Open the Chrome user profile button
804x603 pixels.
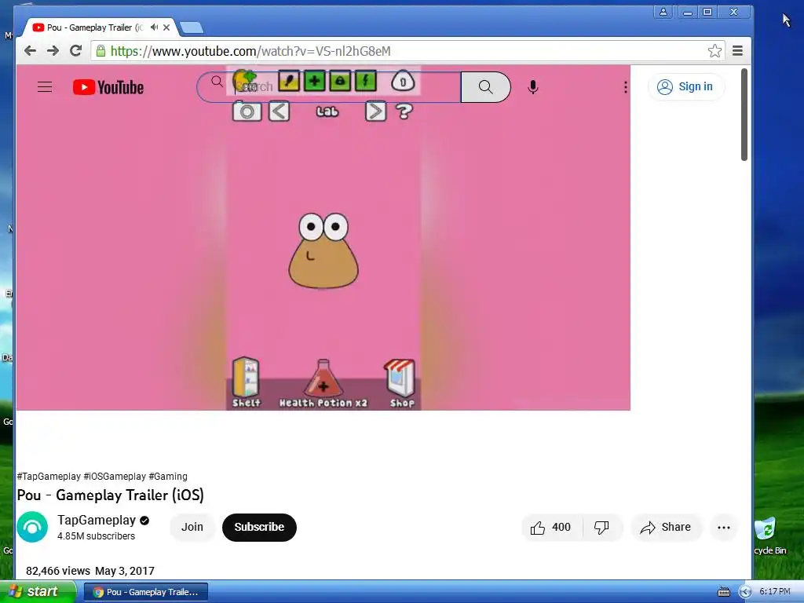(663, 12)
